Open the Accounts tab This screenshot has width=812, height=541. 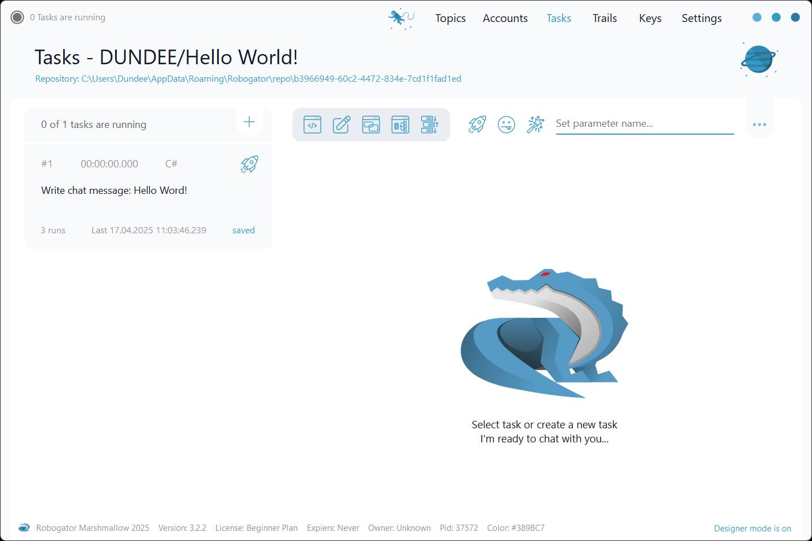pos(505,18)
